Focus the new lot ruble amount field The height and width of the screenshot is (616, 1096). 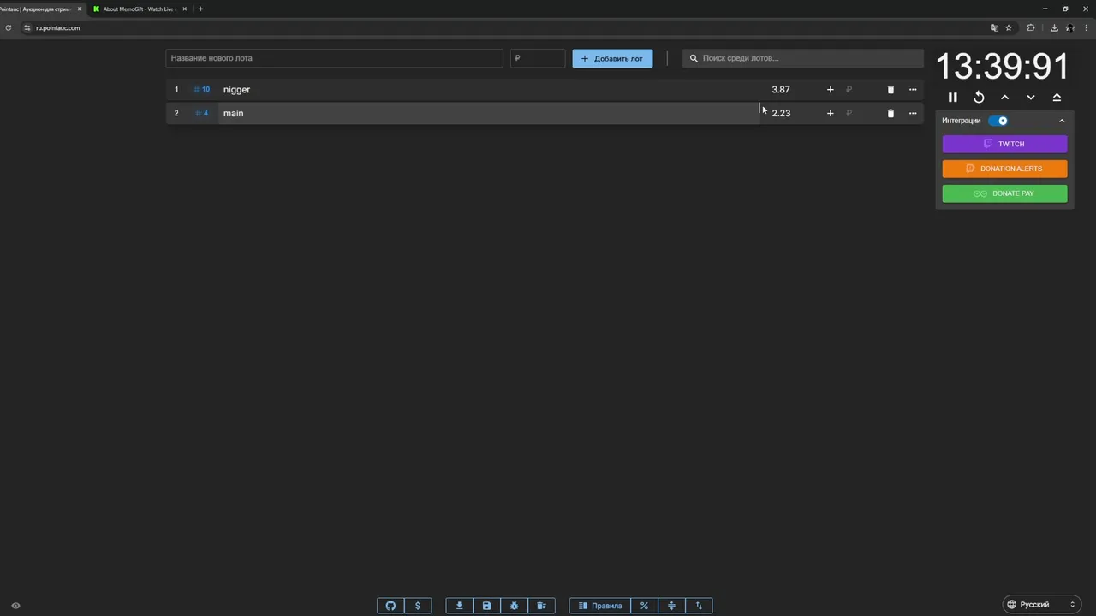coord(538,58)
